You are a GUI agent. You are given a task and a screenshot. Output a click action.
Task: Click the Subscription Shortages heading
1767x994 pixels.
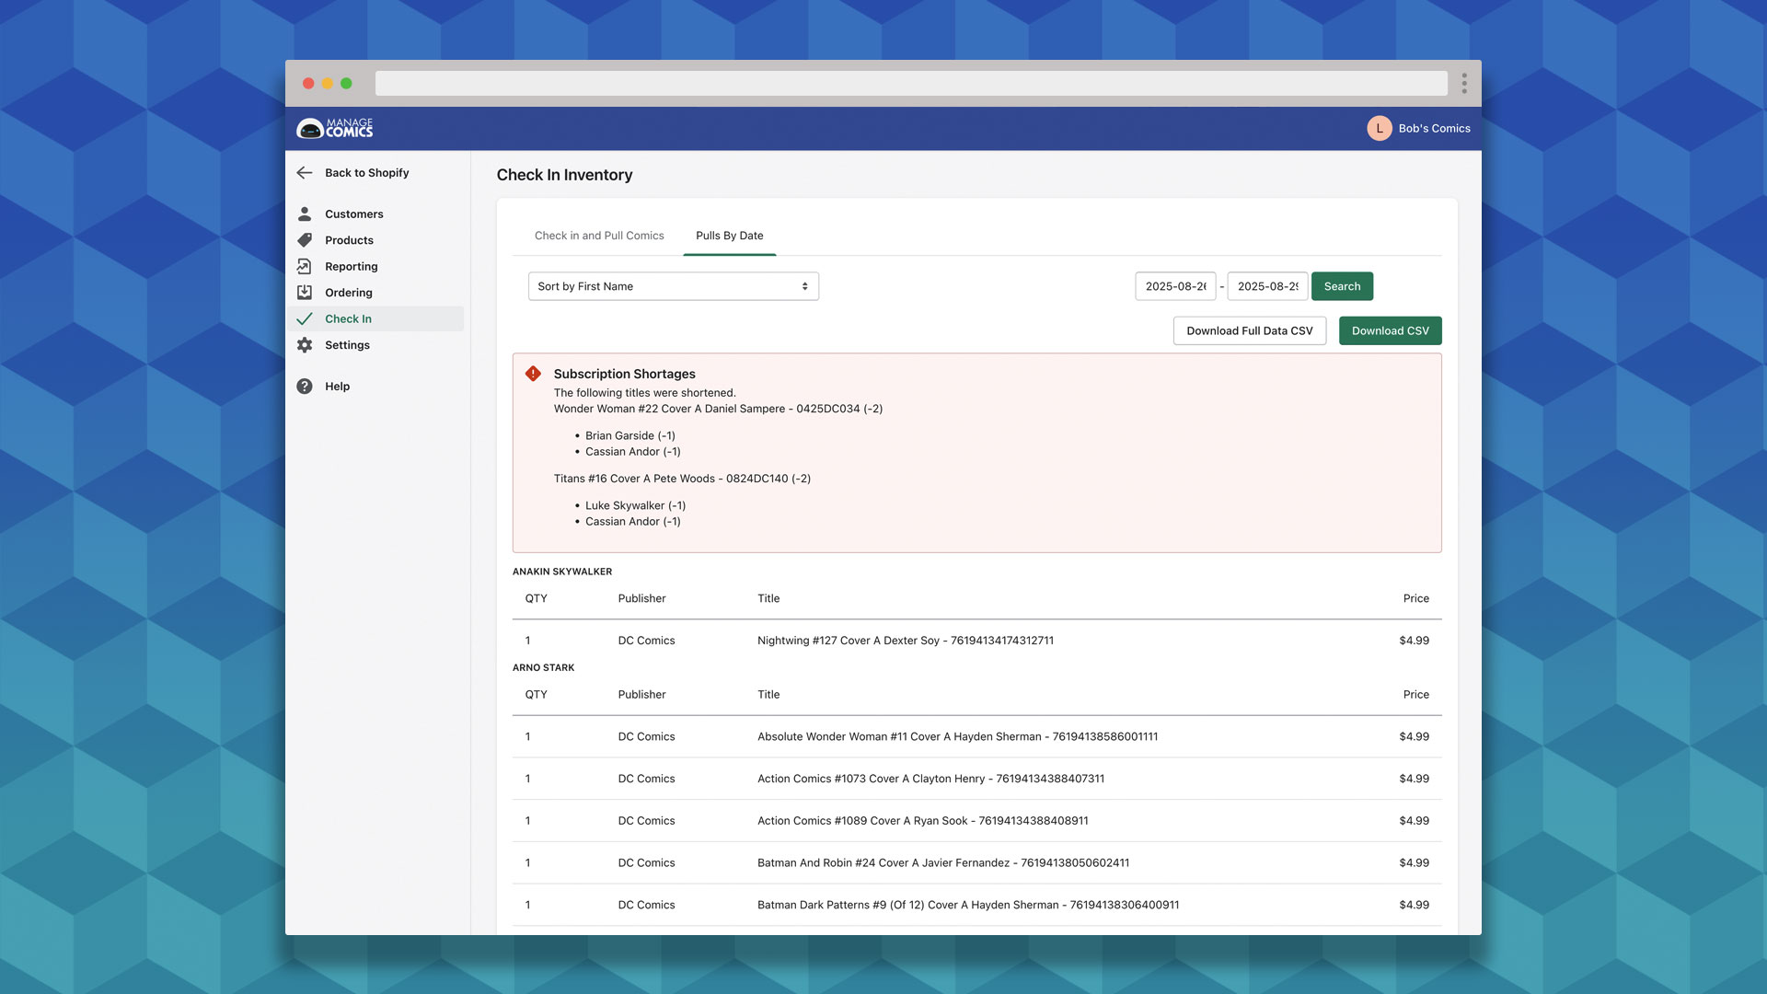(x=624, y=374)
